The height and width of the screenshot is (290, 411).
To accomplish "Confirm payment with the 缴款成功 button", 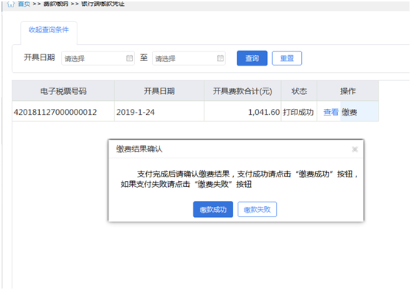I will 213,209.
